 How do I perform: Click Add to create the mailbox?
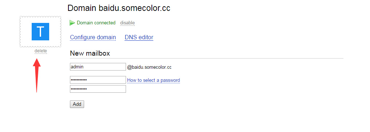[77, 104]
